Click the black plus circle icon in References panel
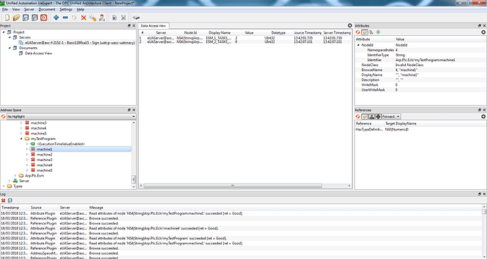Image resolution: width=487 pixels, height=259 pixels. coord(483,117)
